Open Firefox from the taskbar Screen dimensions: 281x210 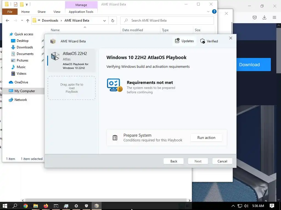click(x=46, y=206)
